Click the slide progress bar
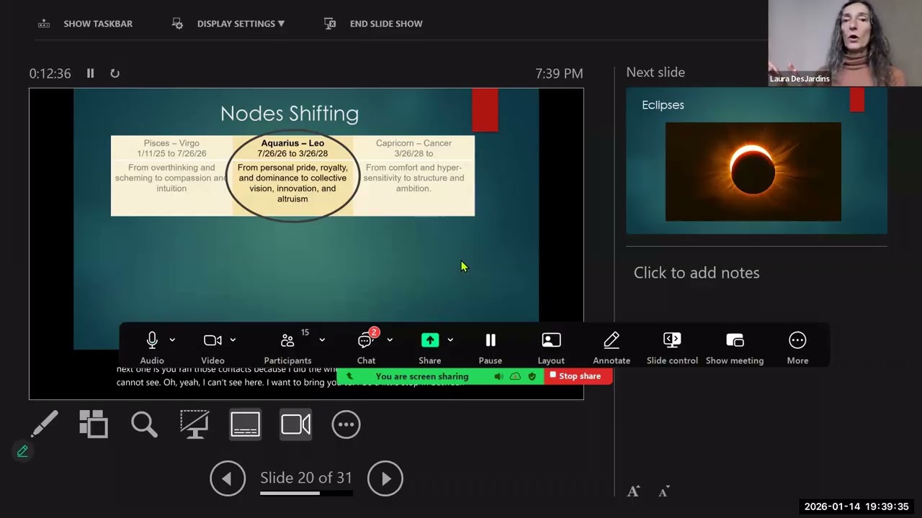The height and width of the screenshot is (518, 922). pos(306,494)
